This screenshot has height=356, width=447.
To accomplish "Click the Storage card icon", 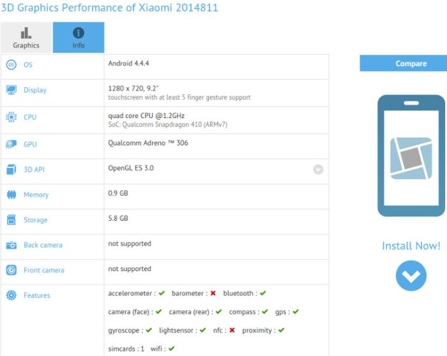I will (11, 220).
